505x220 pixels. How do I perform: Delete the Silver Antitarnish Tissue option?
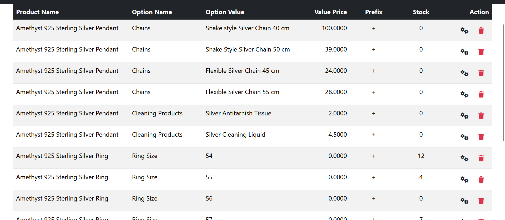coord(481,116)
